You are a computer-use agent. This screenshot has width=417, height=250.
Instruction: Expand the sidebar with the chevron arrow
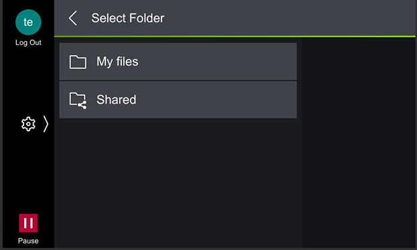coord(46,124)
